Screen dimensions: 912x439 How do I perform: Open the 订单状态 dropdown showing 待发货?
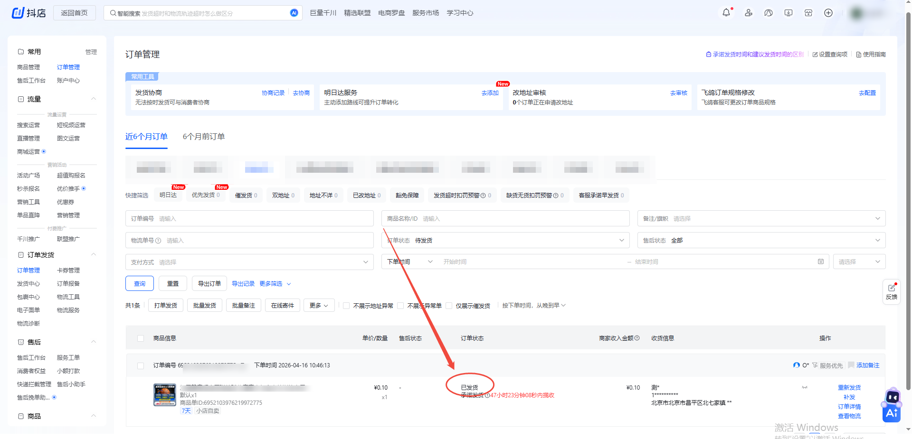(505, 240)
